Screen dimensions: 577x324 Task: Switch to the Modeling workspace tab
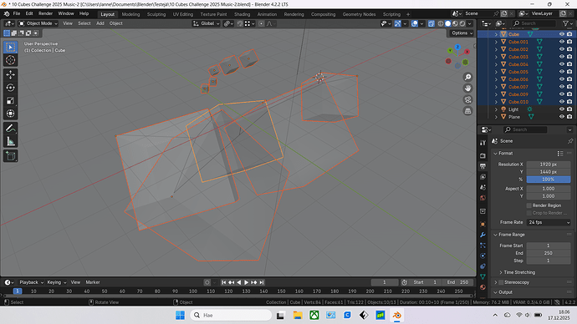coord(130,14)
